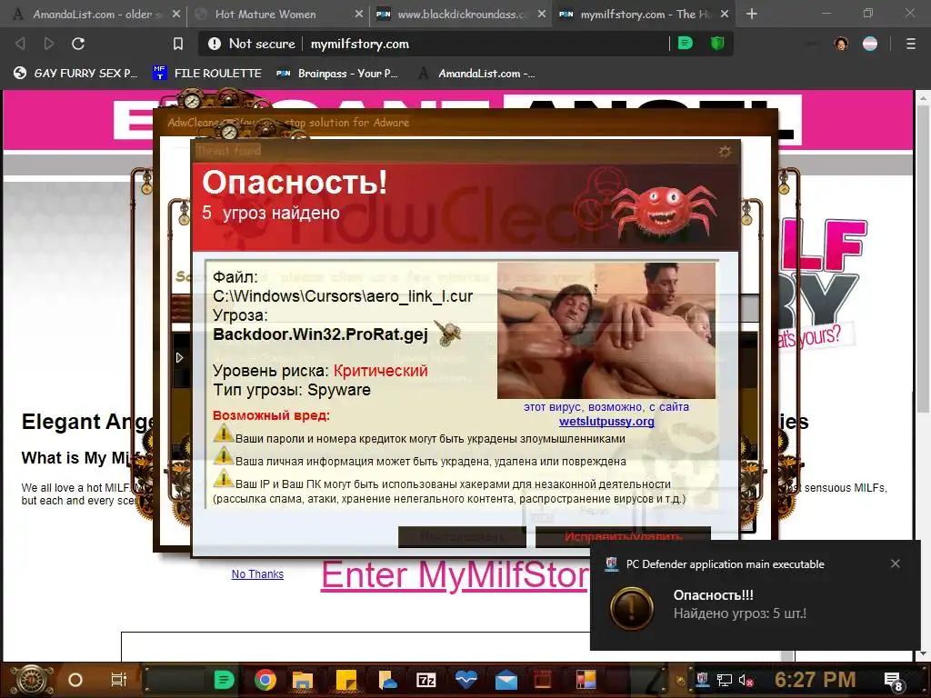
Task: Click the Критический risk level text
Action: coord(381,371)
